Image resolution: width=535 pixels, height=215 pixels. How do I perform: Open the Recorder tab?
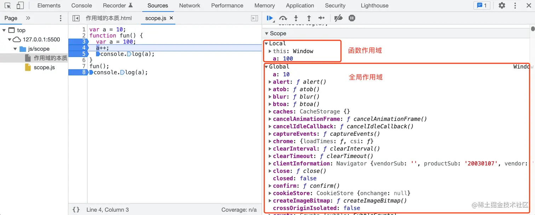118,6
